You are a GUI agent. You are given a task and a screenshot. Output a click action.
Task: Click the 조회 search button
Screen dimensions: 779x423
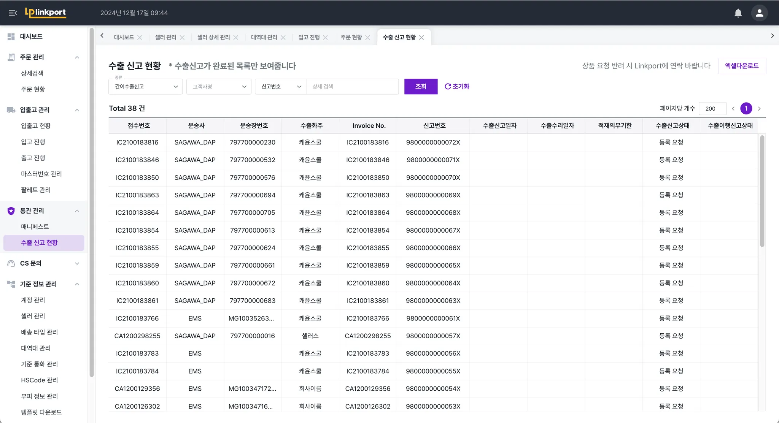(x=421, y=87)
